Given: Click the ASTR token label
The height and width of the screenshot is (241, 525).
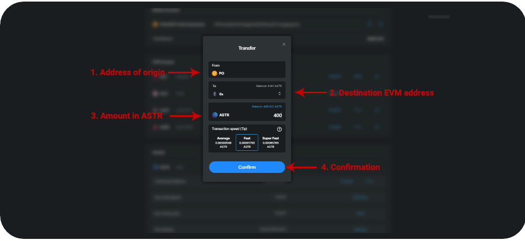Looking at the screenshot, I should coord(225,115).
